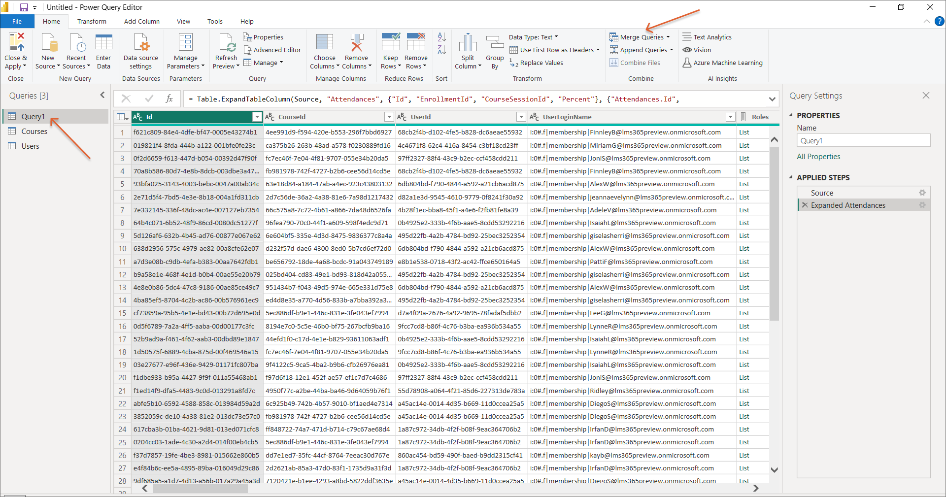Collapse the APPLIED STEPS section
Viewport: 946px width, 497px height.
[x=791, y=177]
